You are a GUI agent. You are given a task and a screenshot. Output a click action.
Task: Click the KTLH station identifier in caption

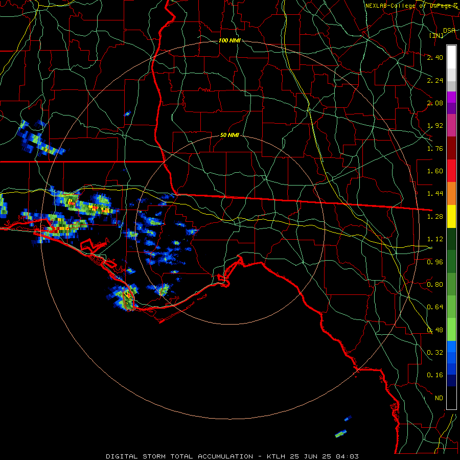276,456
